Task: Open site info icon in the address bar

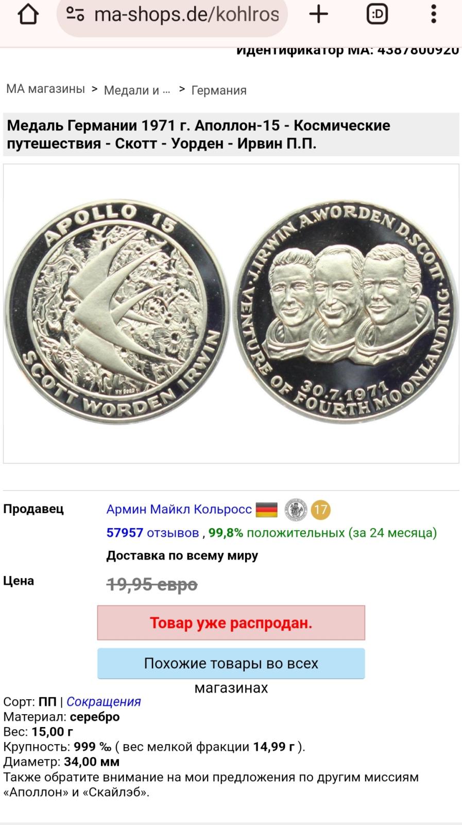Action: coord(75,14)
